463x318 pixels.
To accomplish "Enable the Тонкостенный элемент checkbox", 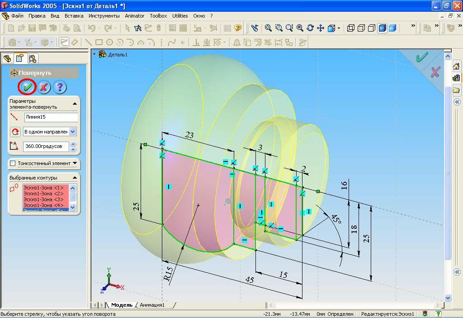I will [13, 163].
